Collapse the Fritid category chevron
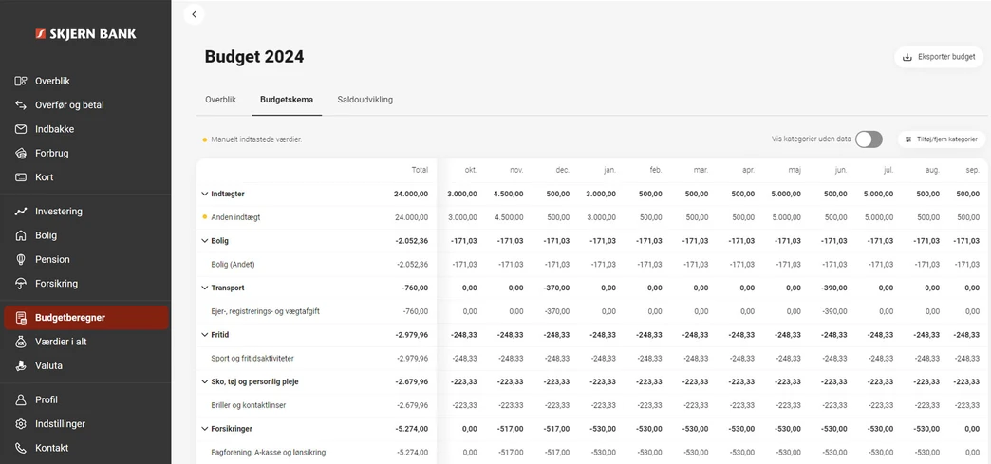Screen dimensions: 991x464 (204, 335)
